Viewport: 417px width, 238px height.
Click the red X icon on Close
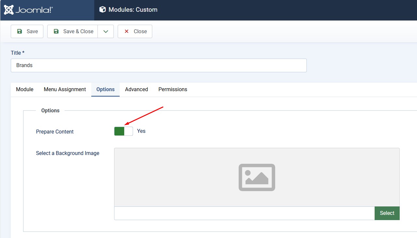tap(127, 31)
